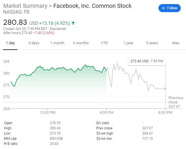Select the YTD tab
This screenshot has width=186, height=149.
tap(104, 43)
